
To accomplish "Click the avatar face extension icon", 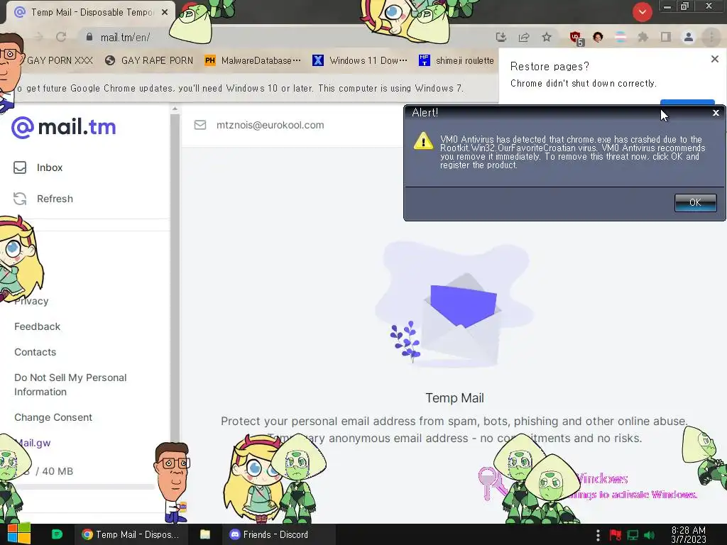I will (x=598, y=37).
